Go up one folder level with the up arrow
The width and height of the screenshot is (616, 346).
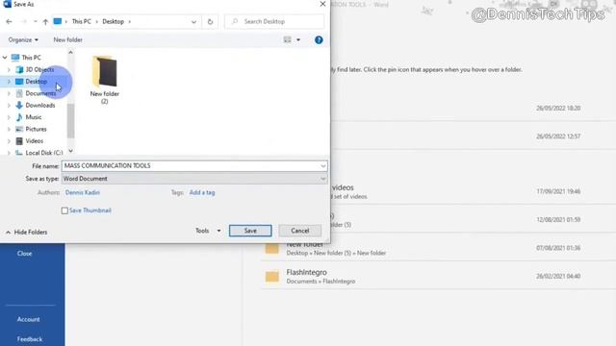(x=45, y=21)
